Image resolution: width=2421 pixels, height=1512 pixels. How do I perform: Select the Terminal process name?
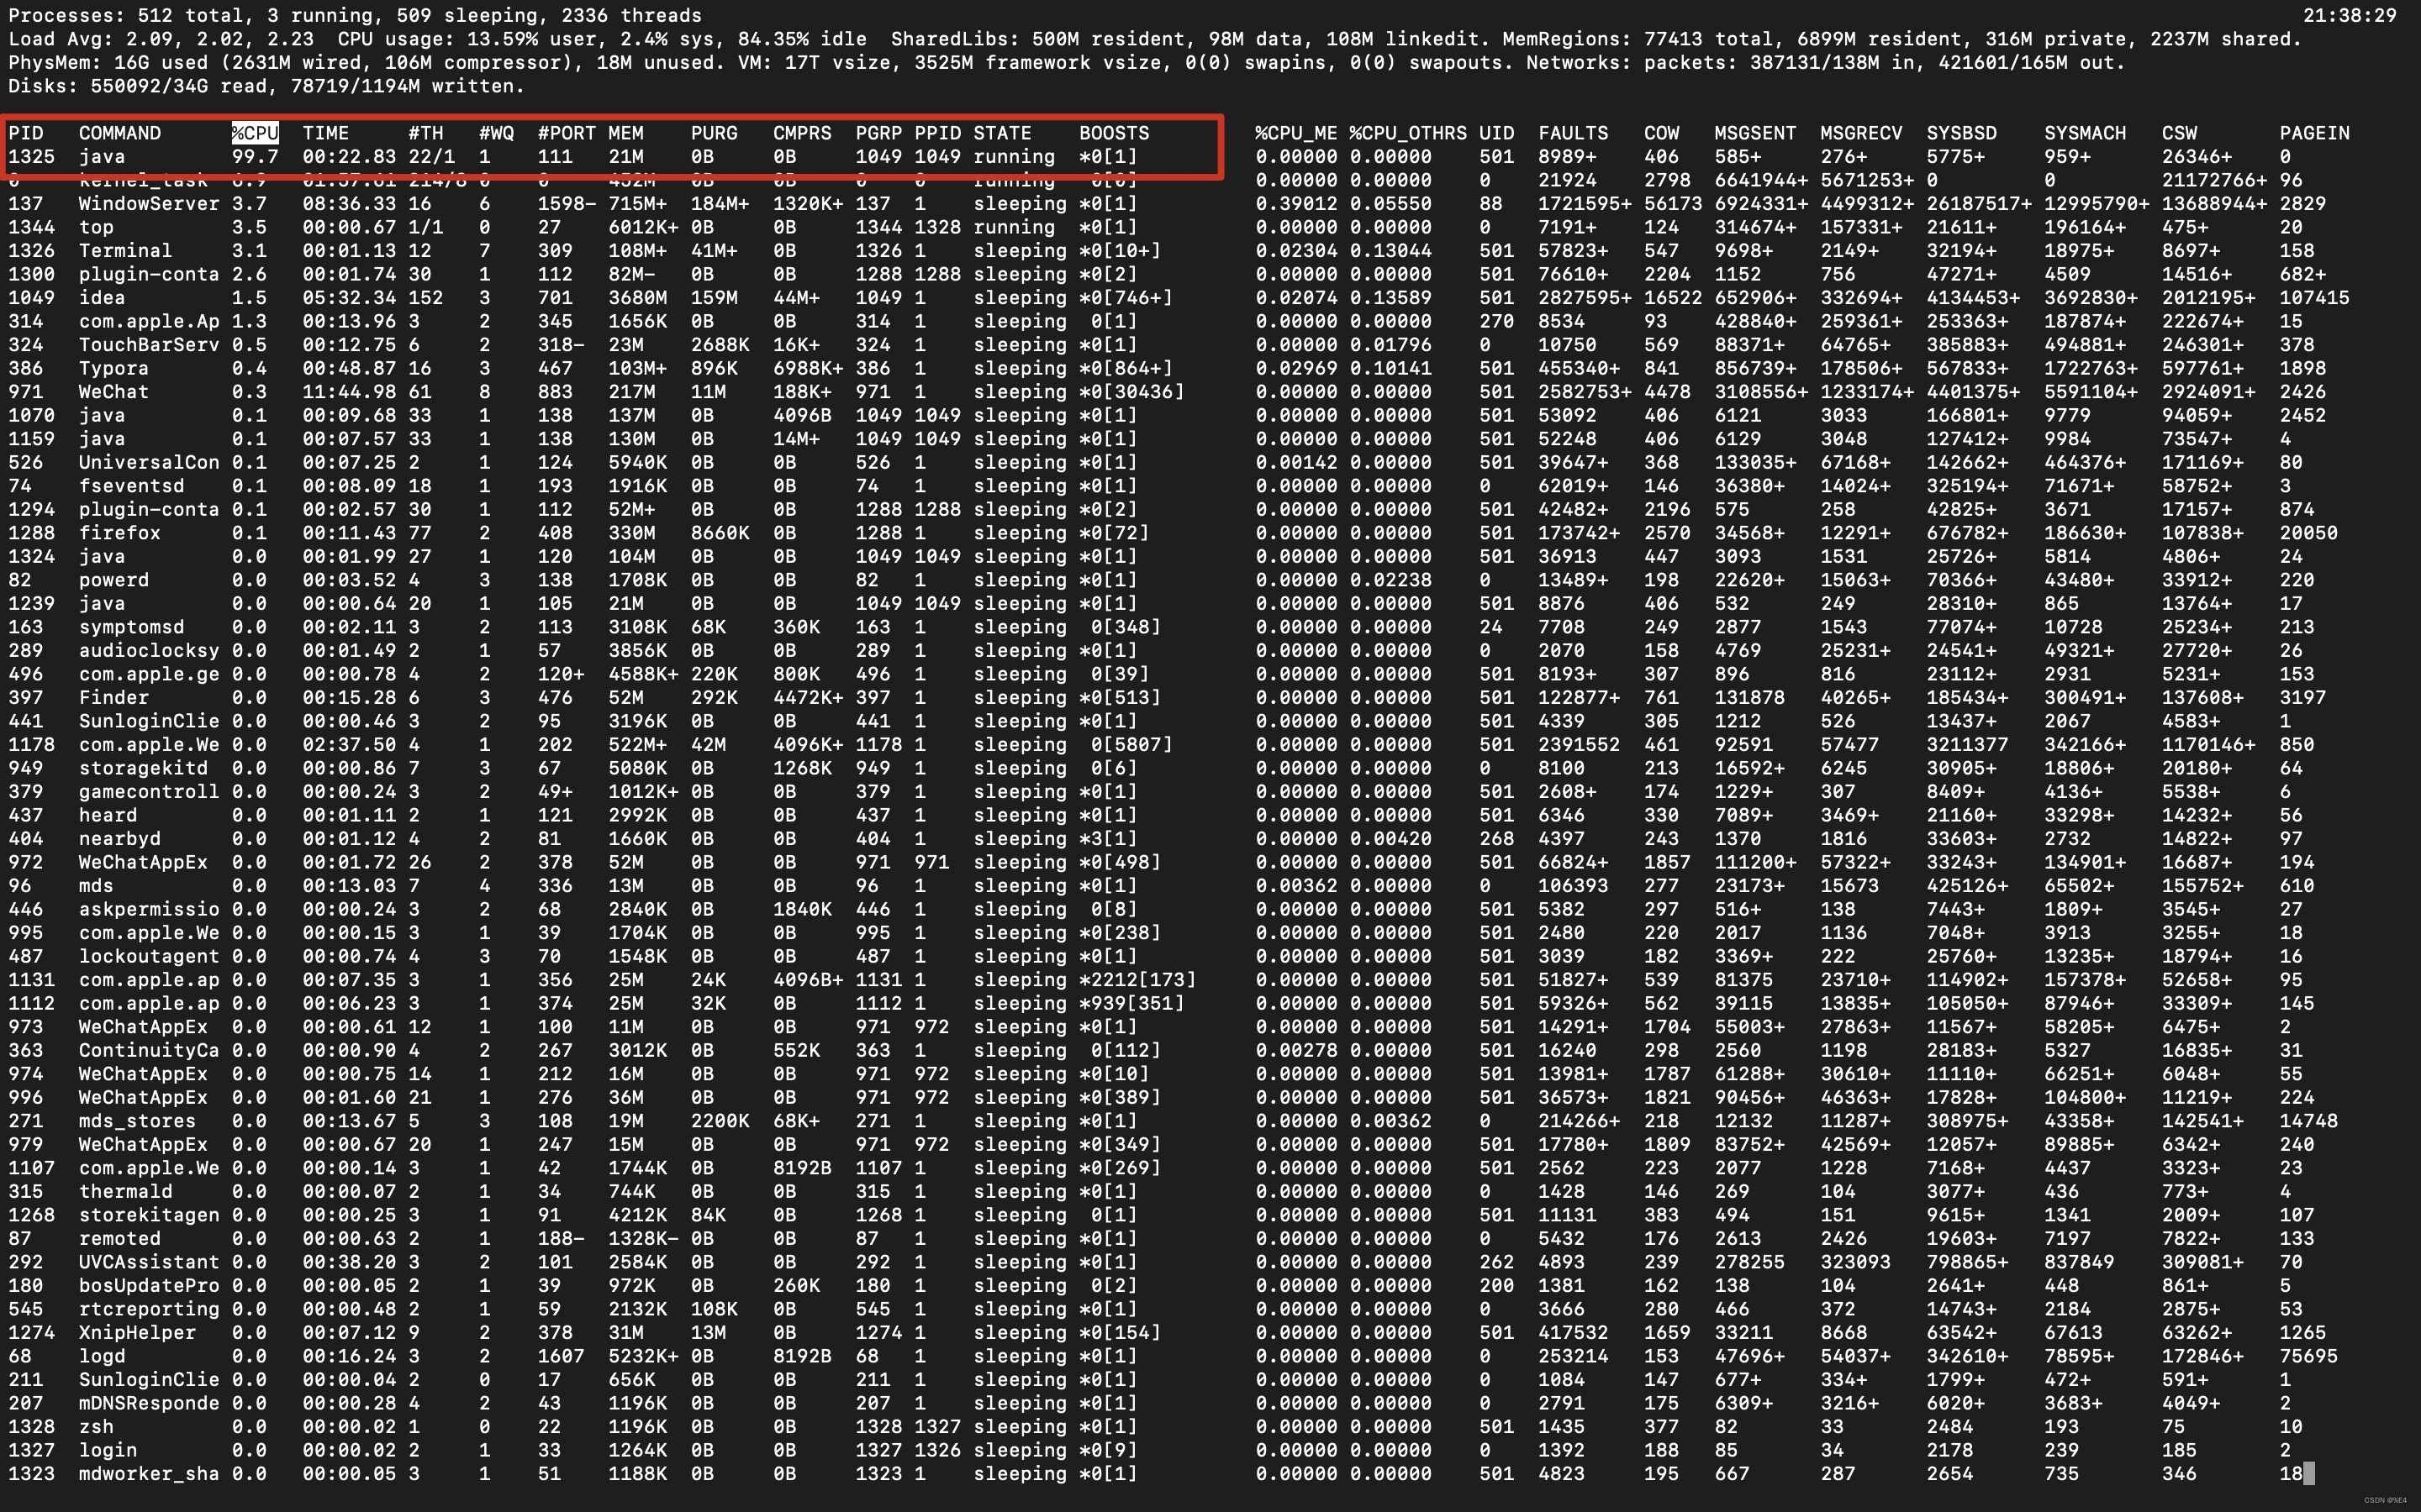click(x=126, y=251)
